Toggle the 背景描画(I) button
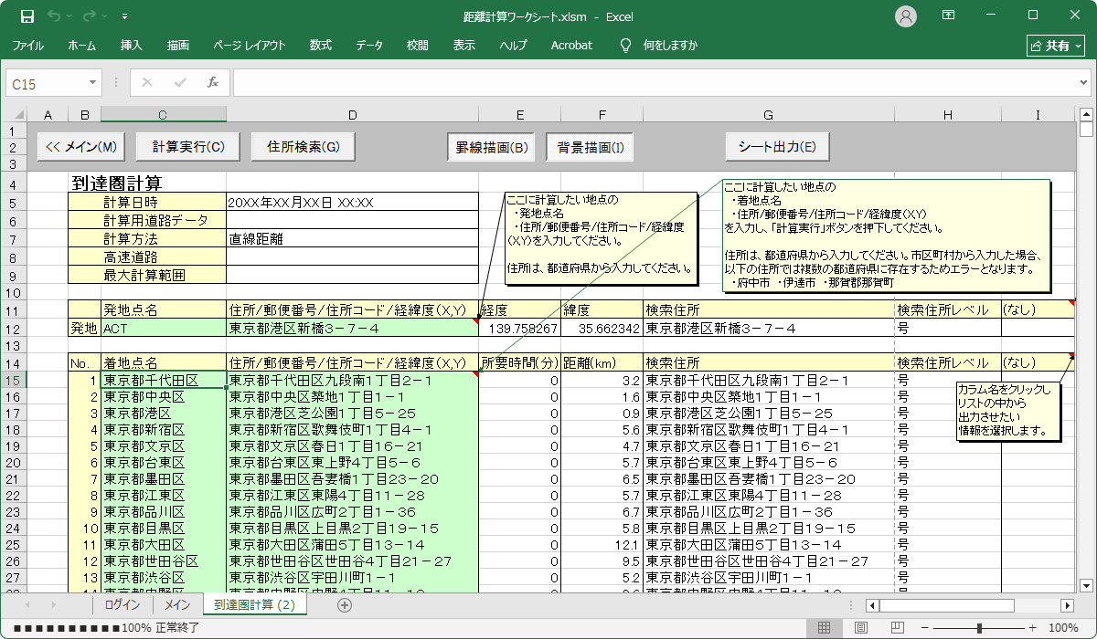Image resolution: width=1097 pixels, height=639 pixels. 590,147
